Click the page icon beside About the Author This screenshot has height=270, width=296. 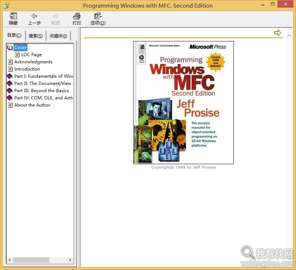click(x=10, y=105)
